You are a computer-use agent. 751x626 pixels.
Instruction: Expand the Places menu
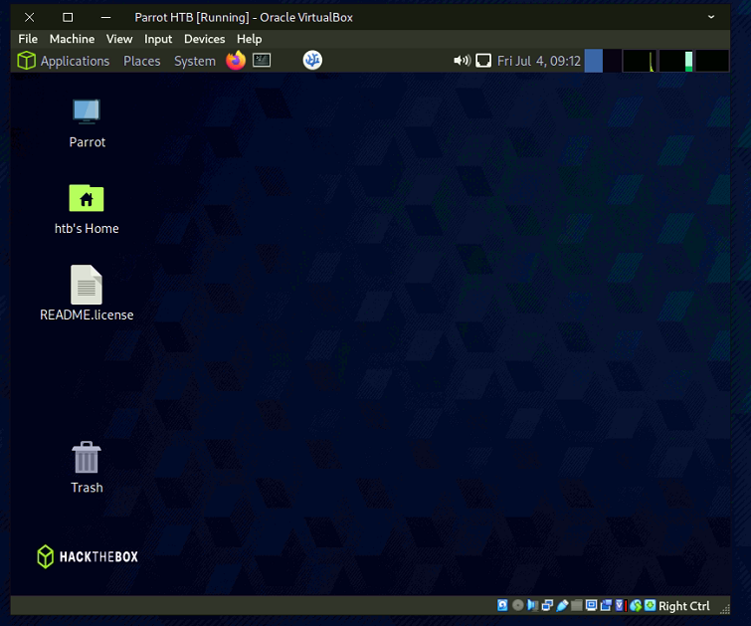(x=141, y=61)
